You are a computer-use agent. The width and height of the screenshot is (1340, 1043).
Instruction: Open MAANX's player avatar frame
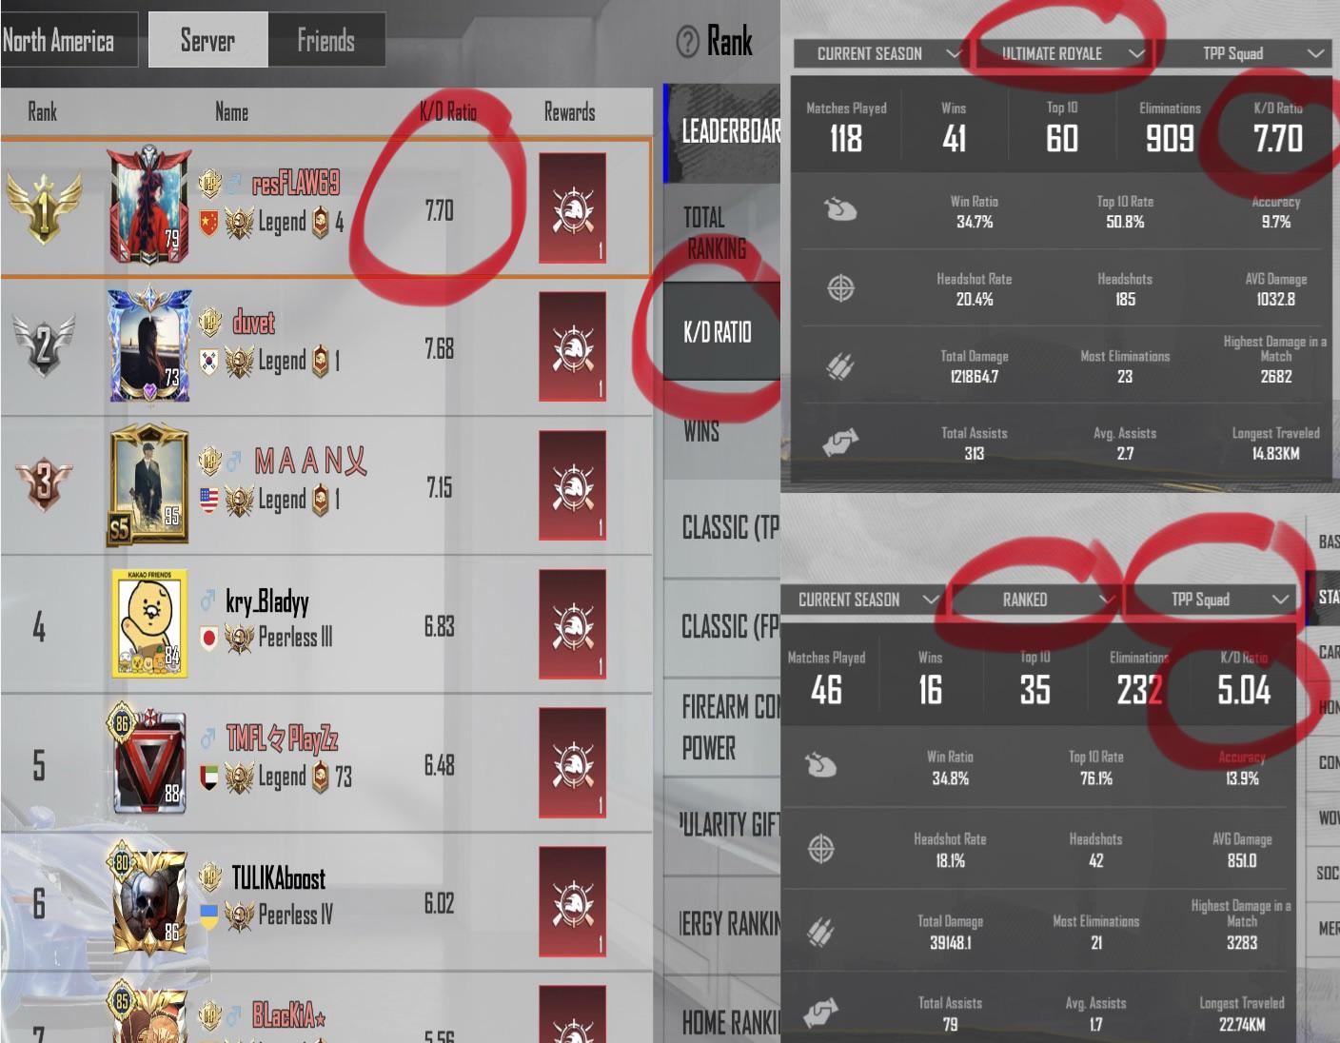(149, 485)
